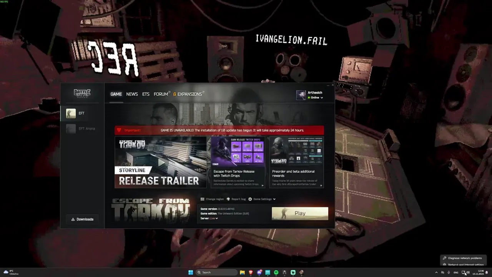The height and width of the screenshot is (277, 492).
Task: Open the ETS tab
Action: pos(146,94)
